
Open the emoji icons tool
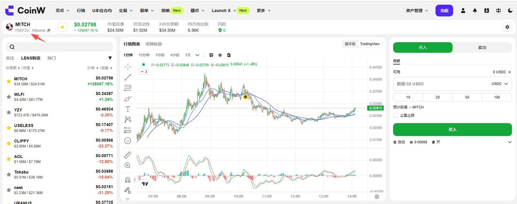click(x=128, y=140)
